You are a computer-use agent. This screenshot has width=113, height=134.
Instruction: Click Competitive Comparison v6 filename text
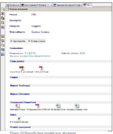(77, 110)
